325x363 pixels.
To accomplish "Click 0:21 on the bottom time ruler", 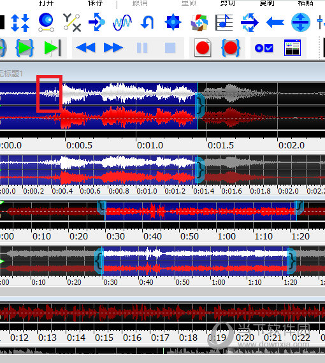I will coord(273,338).
